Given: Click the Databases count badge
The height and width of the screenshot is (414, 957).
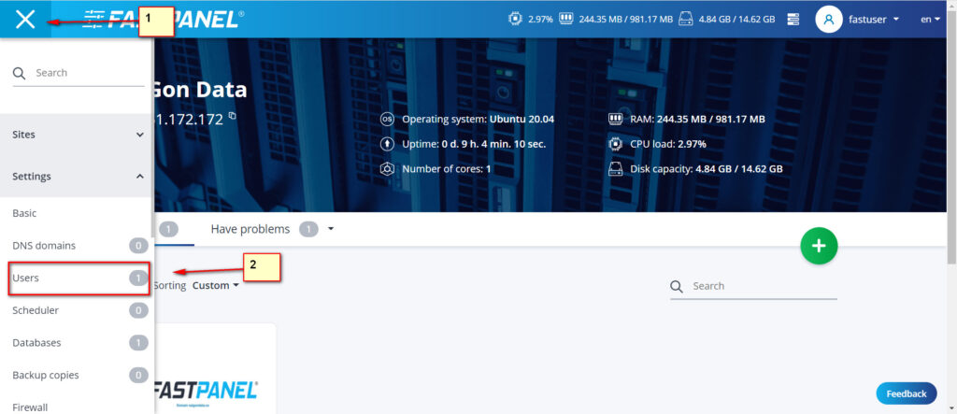Looking at the screenshot, I should point(138,343).
